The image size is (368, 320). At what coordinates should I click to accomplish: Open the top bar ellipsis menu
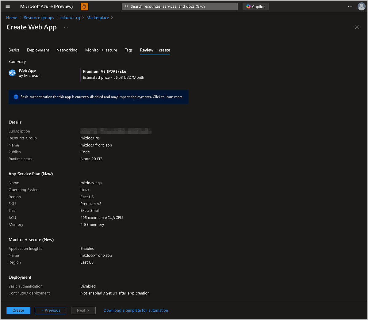pos(350,6)
